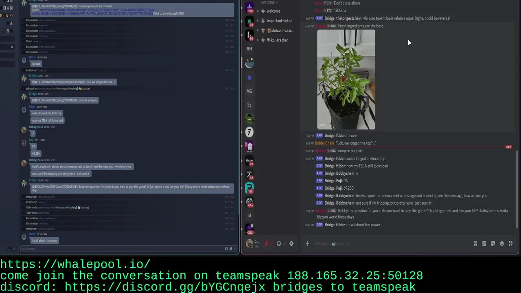Click 'Click to show image' in TeamSpeak
This screenshot has width=521, height=293.
tap(169, 13)
